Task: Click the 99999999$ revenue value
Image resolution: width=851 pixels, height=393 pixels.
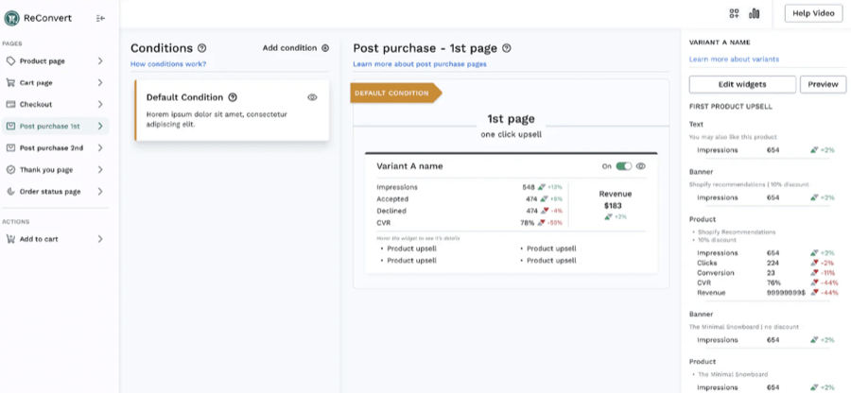Action: (x=787, y=293)
